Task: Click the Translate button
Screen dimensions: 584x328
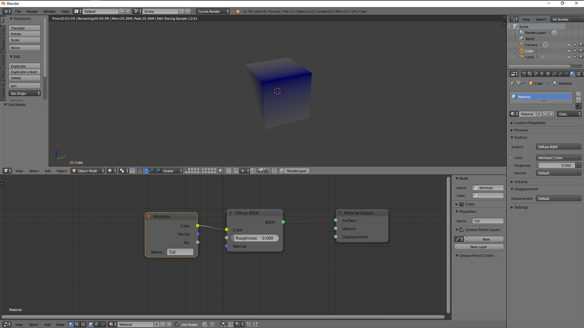Action: coord(25,28)
